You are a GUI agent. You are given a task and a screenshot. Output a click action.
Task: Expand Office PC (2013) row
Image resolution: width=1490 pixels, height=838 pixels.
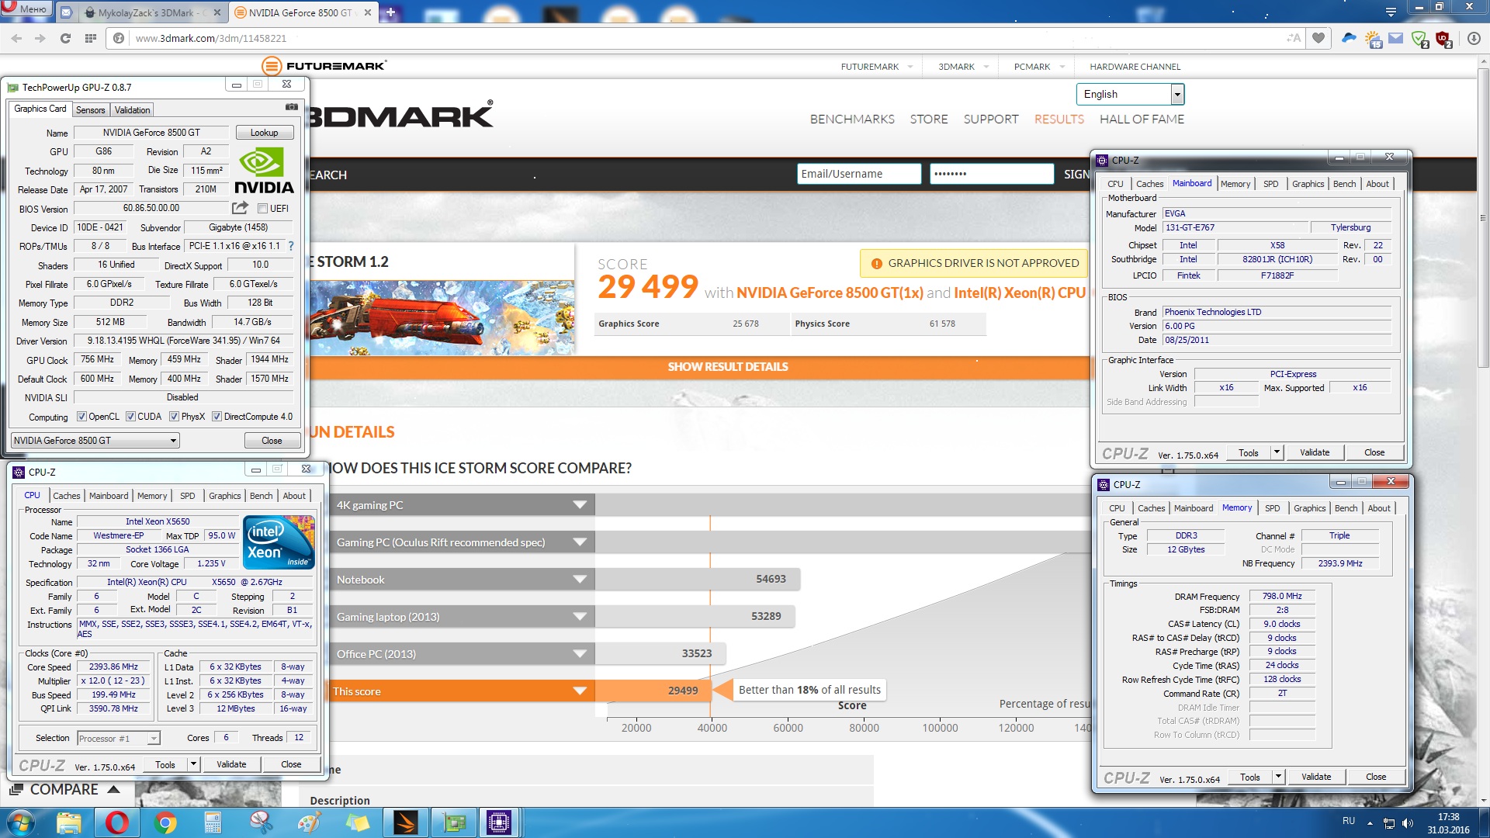(579, 653)
